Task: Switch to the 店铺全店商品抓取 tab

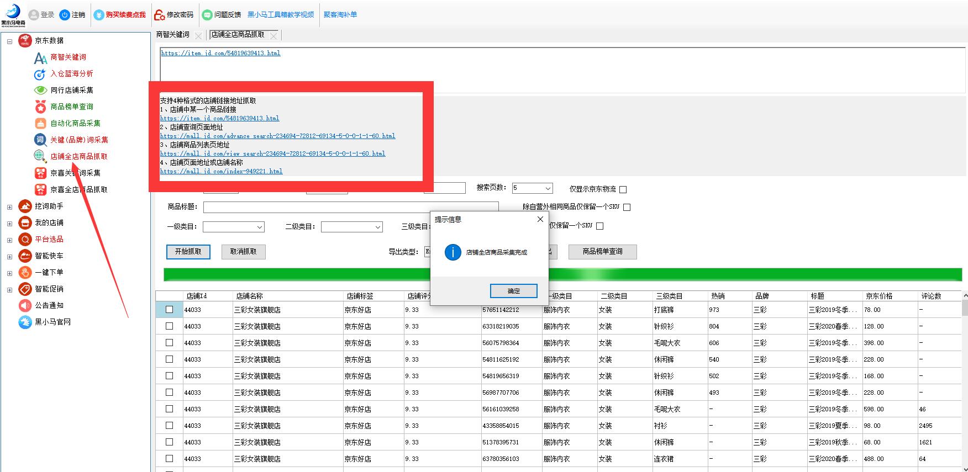Action: pyautogui.click(x=238, y=34)
